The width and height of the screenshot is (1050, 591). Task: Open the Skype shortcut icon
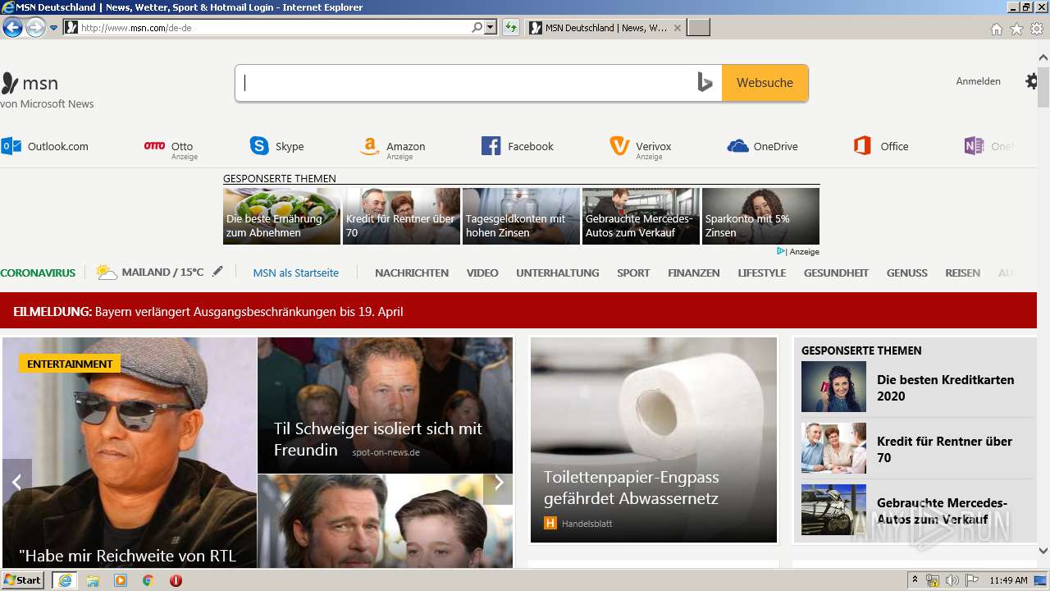(x=259, y=146)
